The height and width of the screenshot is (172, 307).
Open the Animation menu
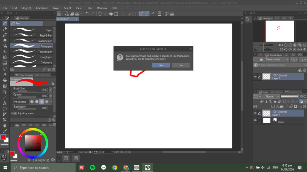pos(42,8)
